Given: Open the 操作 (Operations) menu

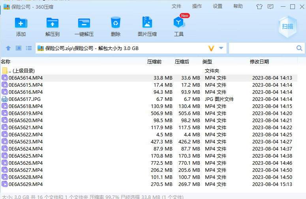Looking at the screenshot, I should (197, 6).
